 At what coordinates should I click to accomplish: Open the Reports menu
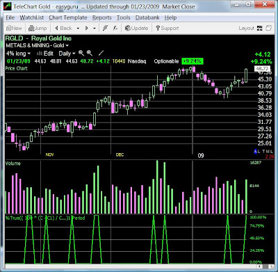tap(101, 17)
